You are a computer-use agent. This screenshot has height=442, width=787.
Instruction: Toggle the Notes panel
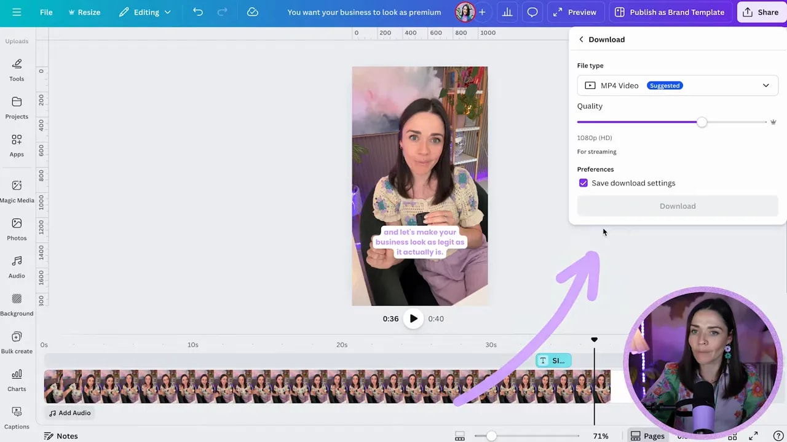coord(61,436)
